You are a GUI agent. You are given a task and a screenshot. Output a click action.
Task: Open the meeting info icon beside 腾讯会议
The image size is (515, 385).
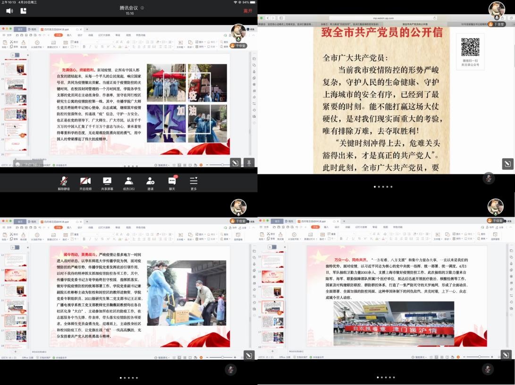(142, 8)
